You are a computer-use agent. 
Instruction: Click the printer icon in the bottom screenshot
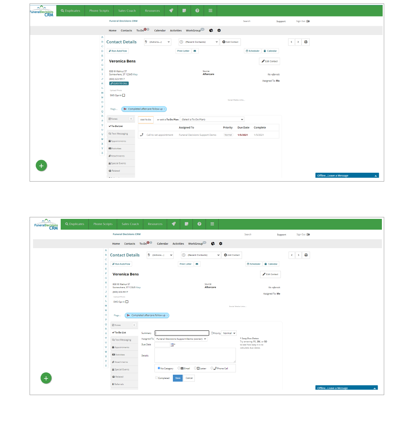306,255
